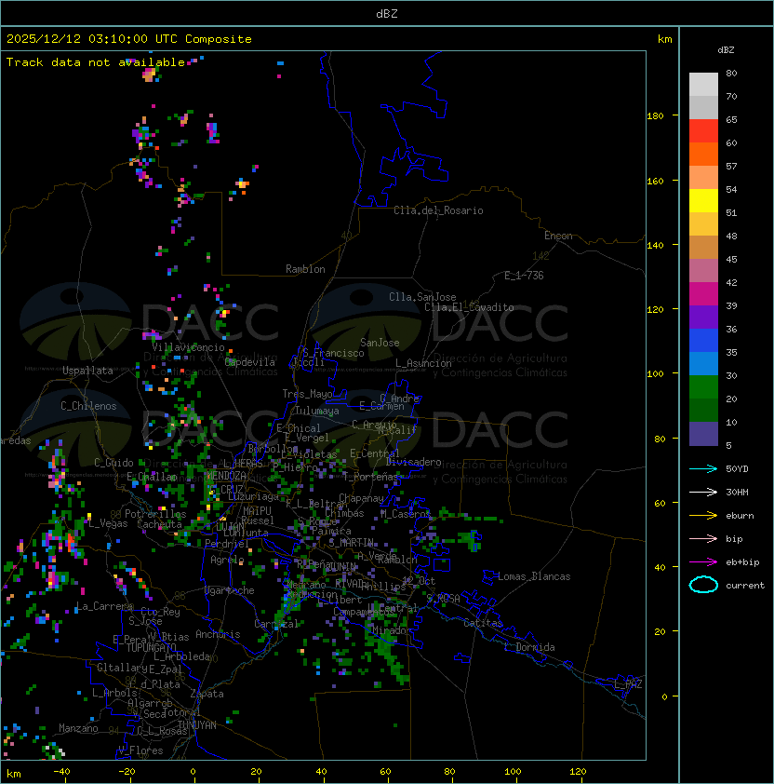Click the cyan current ellipse icon
The image size is (774, 784).
click(x=703, y=585)
